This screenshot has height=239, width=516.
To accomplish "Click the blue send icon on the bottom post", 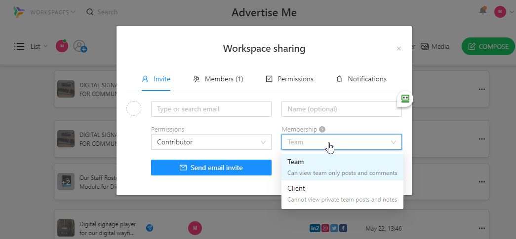I will pyautogui.click(x=150, y=228).
